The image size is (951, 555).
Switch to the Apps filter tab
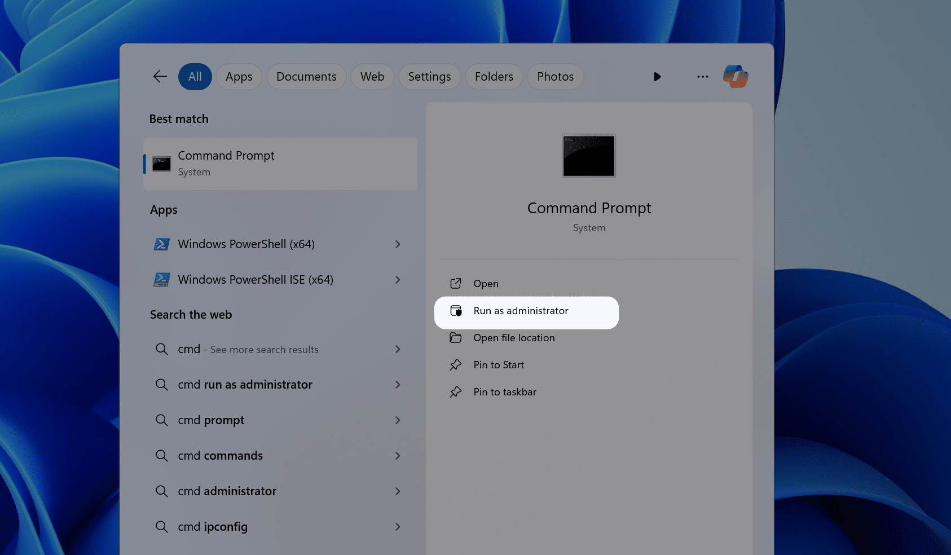pos(239,77)
